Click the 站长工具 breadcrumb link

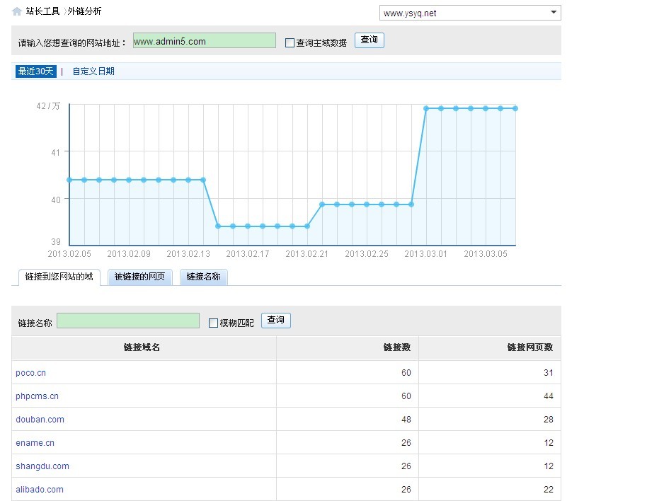click(42, 11)
